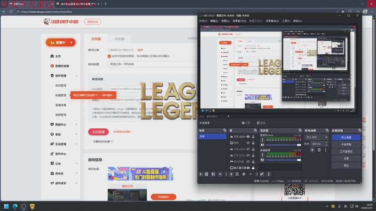
Task: Click the OBS Studio taskbar icon
Action: pyautogui.click(x=23, y=206)
